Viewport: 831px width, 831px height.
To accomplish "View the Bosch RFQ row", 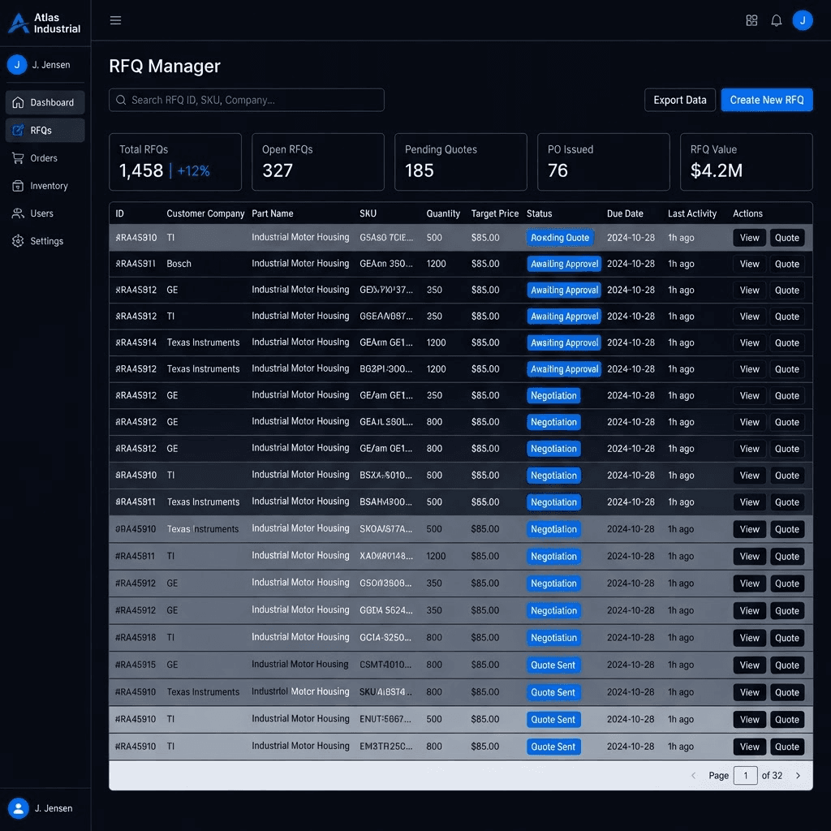I will pyautogui.click(x=749, y=264).
